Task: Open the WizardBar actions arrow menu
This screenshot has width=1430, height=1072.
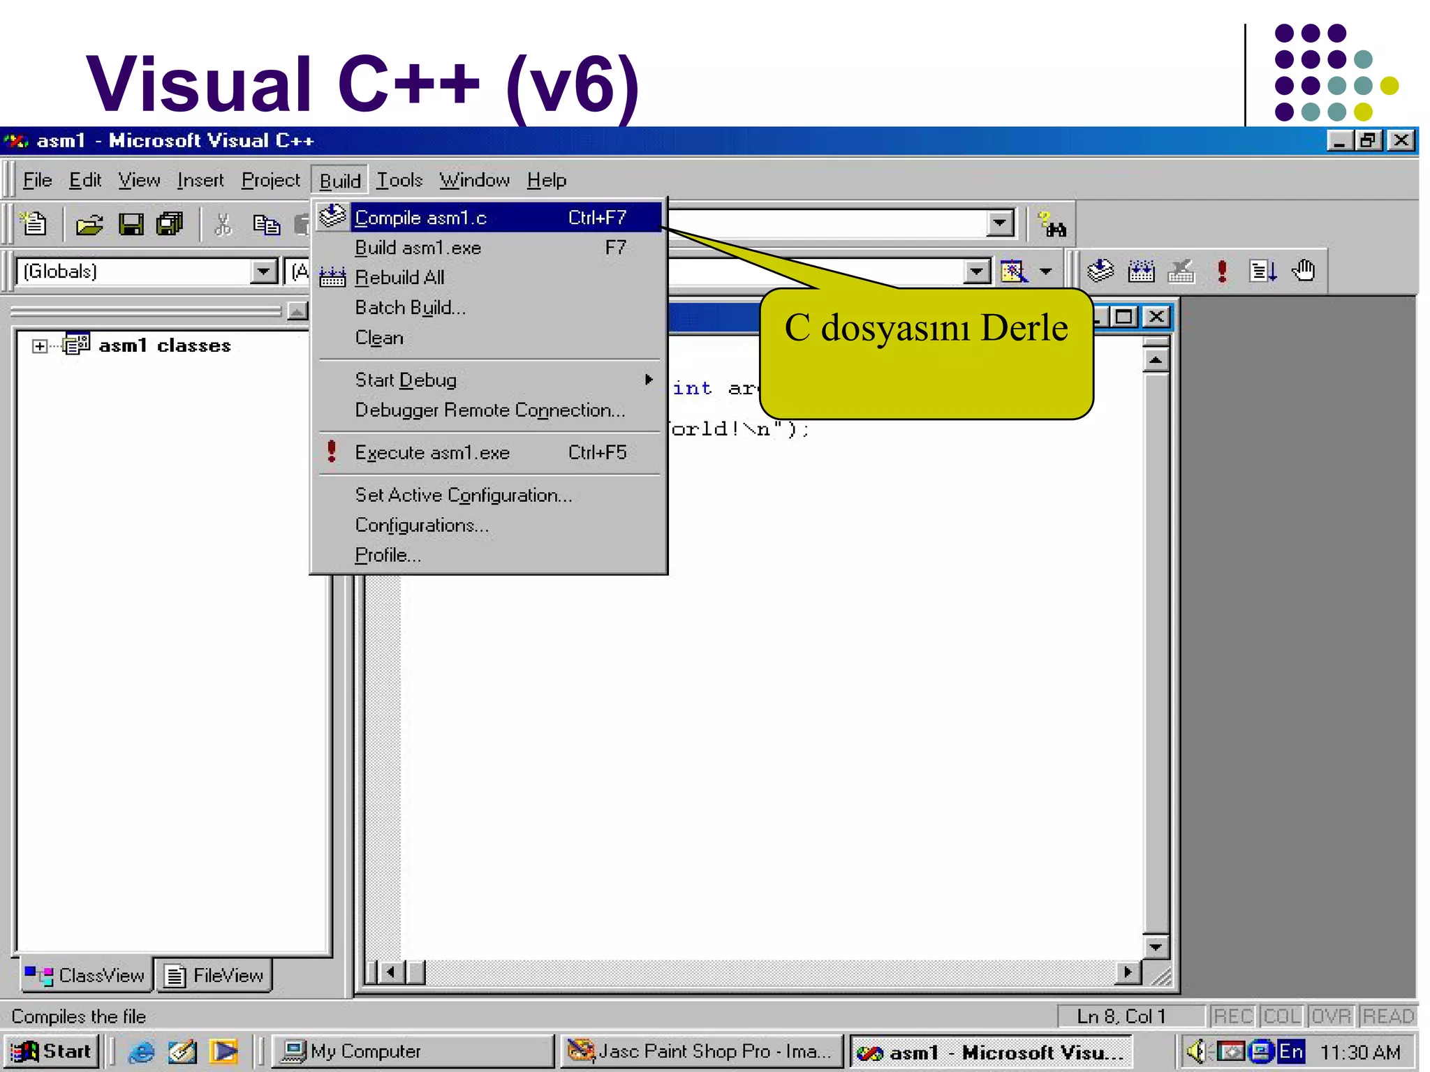Action: tap(1045, 271)
